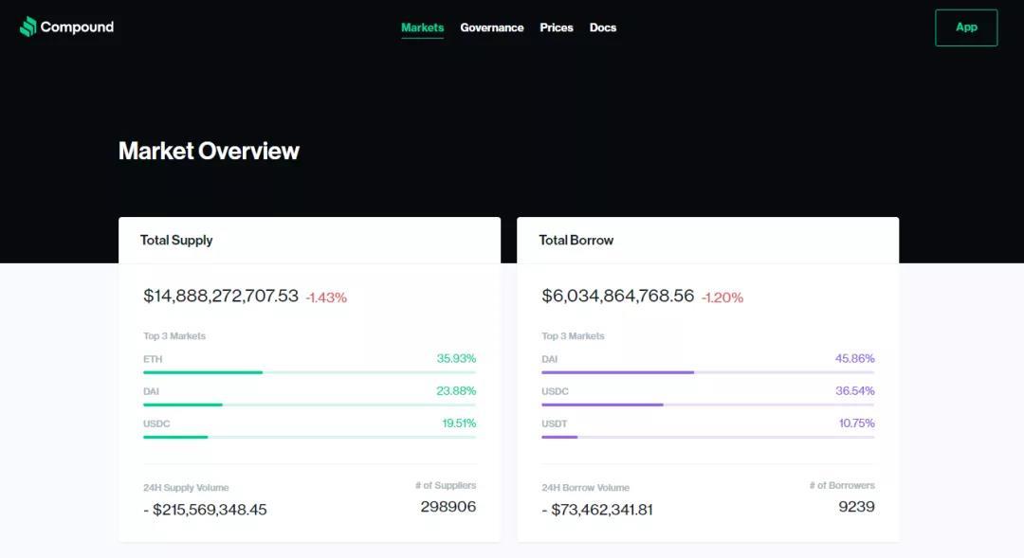
Task: Click the ETH 35.93% supply percentage
Action: tap(456, 359)
